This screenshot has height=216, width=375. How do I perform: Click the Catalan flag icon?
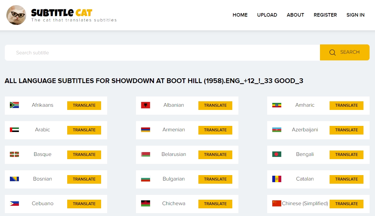[277, 179]
